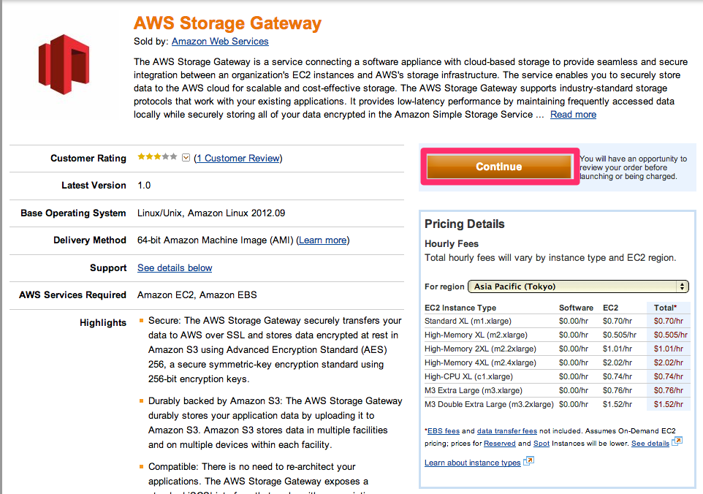Open the star rating dropdown arrow
The image size is (703, 494).
pyautogui.click(x=186, y=157)
